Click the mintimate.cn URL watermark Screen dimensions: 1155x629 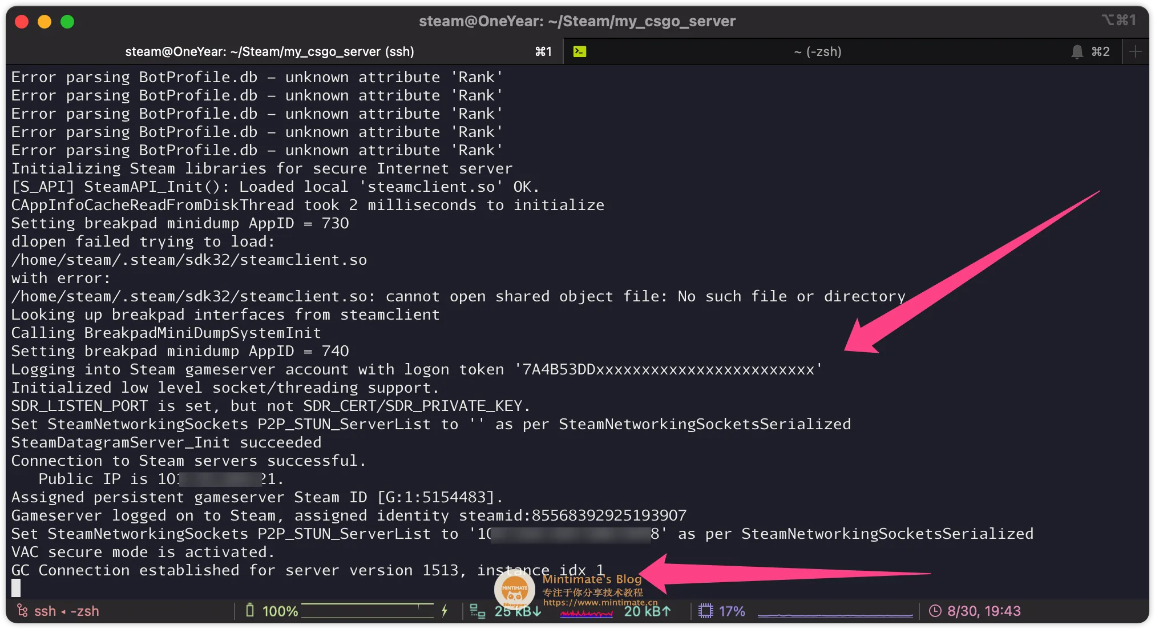point(600,602)
